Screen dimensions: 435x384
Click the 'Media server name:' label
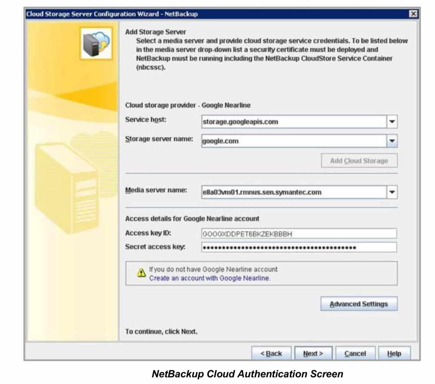point(156,190)
